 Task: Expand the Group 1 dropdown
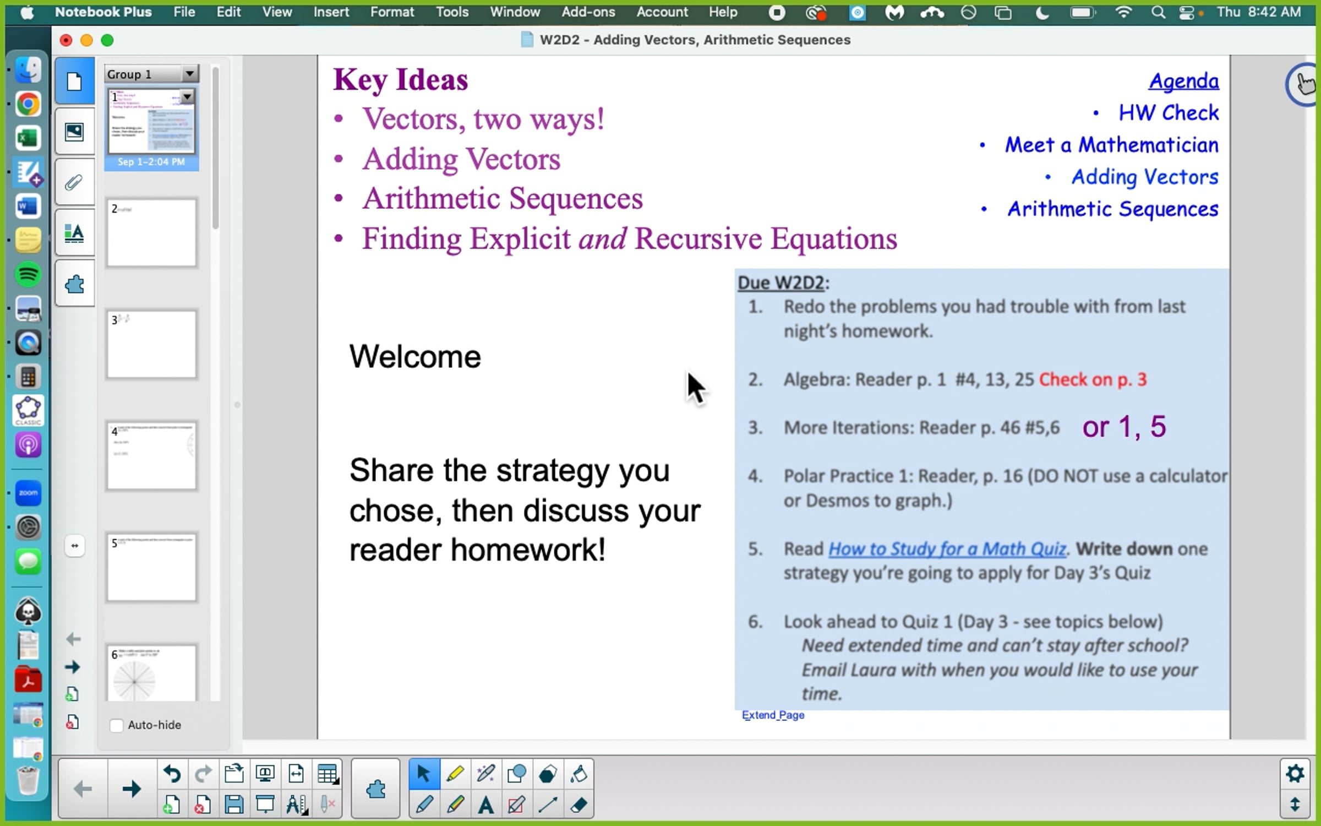point(189,74)
